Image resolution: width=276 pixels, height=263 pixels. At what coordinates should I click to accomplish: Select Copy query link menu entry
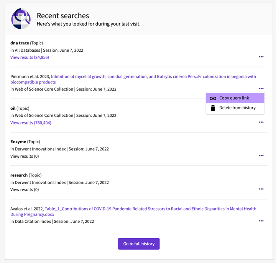click(x=235, y=98)
